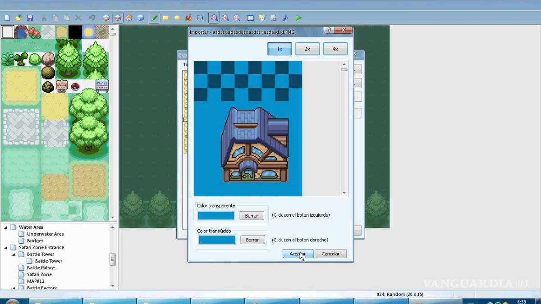541x304 pixels.
Task: Collapse the Safari Zone Entrance node
Action: (6, 248)
